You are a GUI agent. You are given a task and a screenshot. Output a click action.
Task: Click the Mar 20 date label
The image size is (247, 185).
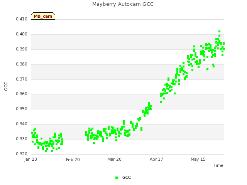(x=114, y=159)
